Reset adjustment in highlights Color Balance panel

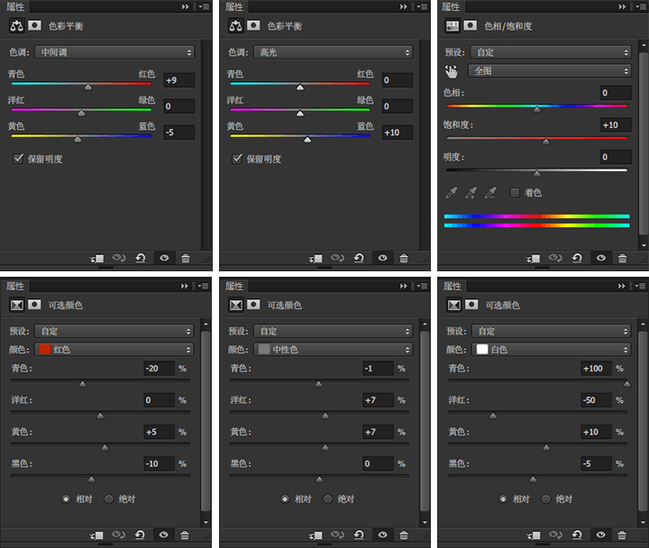pyautogui.click(x=359, y=259)
